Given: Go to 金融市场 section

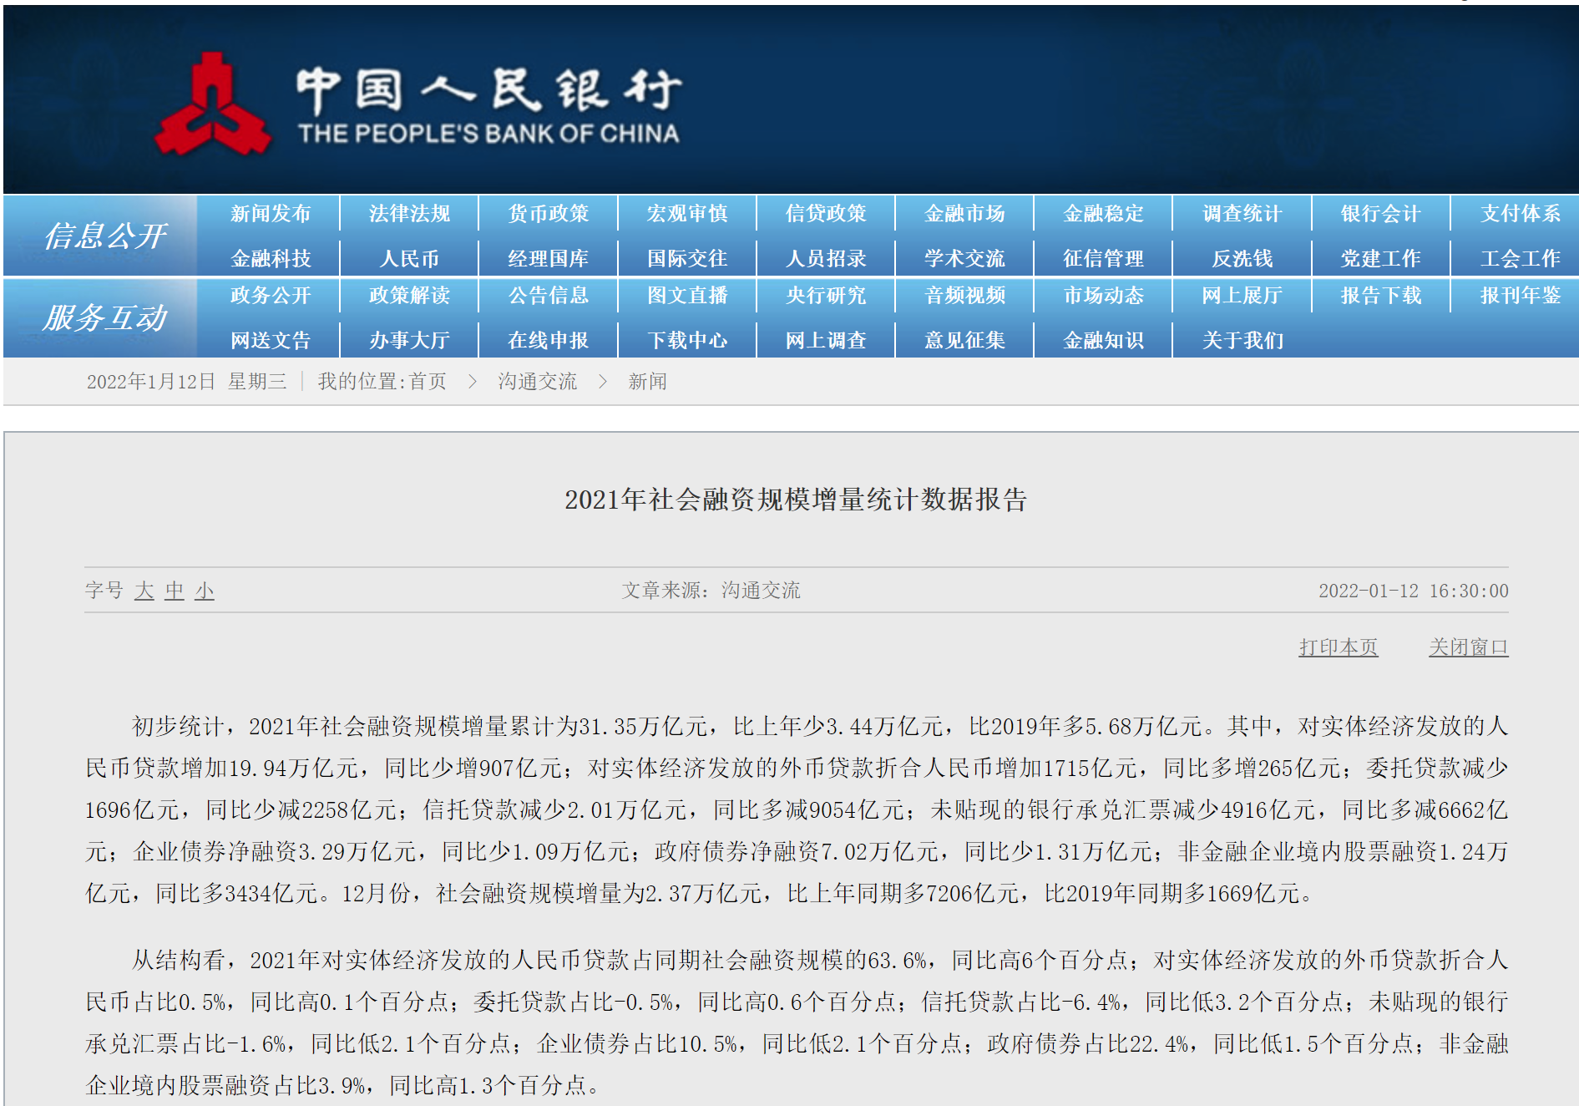Looking at the screenshot, I should [x=964, y=214].
